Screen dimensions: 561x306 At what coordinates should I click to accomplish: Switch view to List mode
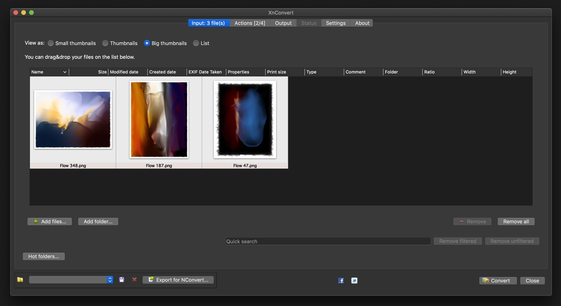point(196,43)
